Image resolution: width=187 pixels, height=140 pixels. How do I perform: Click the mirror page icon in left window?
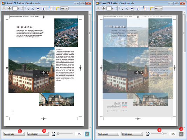click(x=54, y=134)
